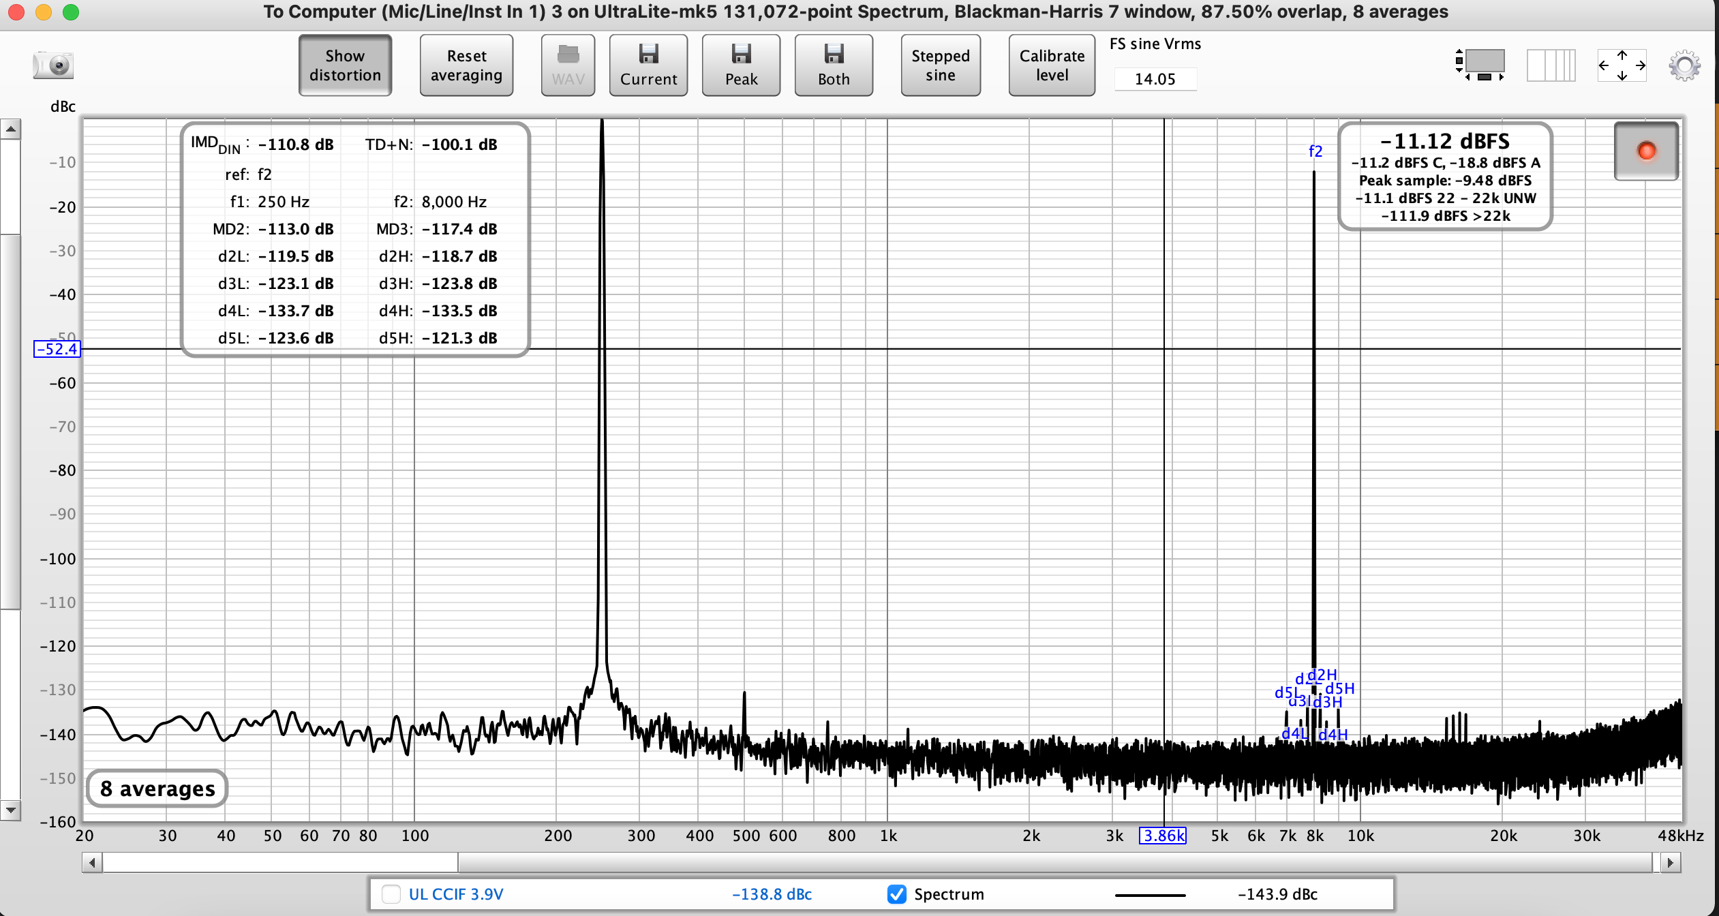The height and width of the screenshot is (916, 1719).
Task: Click the greyed WAV folder button
Action: coord(568,65)
